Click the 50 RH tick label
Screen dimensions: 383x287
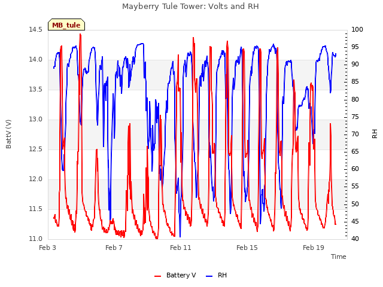(x=355, y=204)
